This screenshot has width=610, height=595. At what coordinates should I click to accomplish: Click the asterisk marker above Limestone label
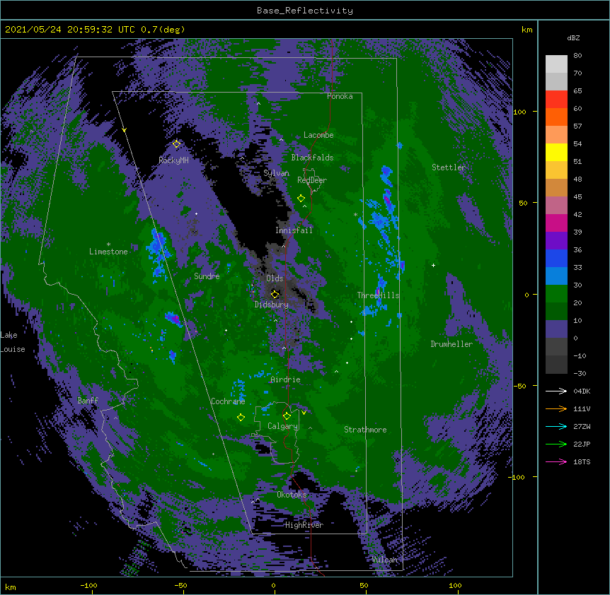coord(108,245)
